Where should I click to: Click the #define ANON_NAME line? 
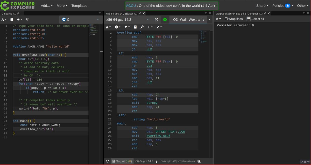coord(41,47)
